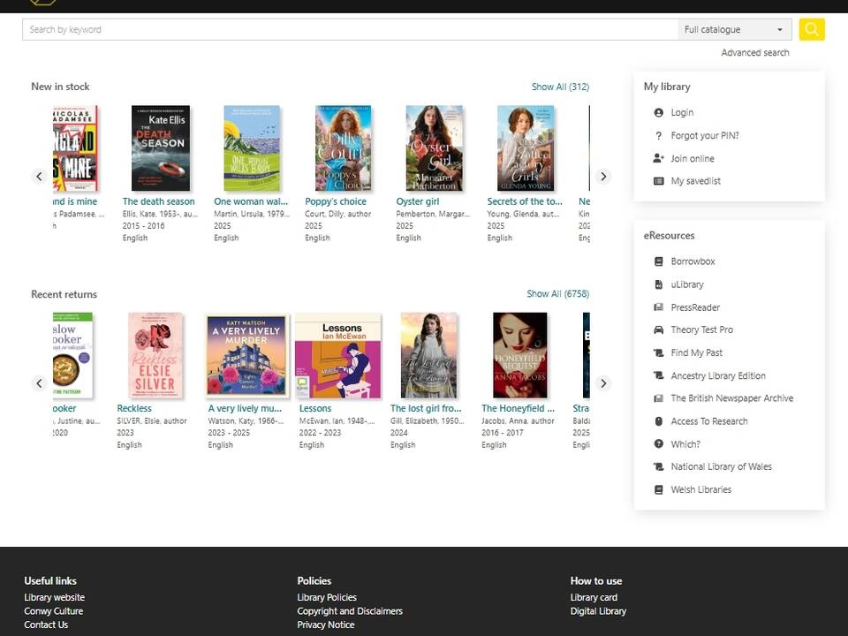
Task: Open Theory Test Pro link
Action: (x=702, y=329)
